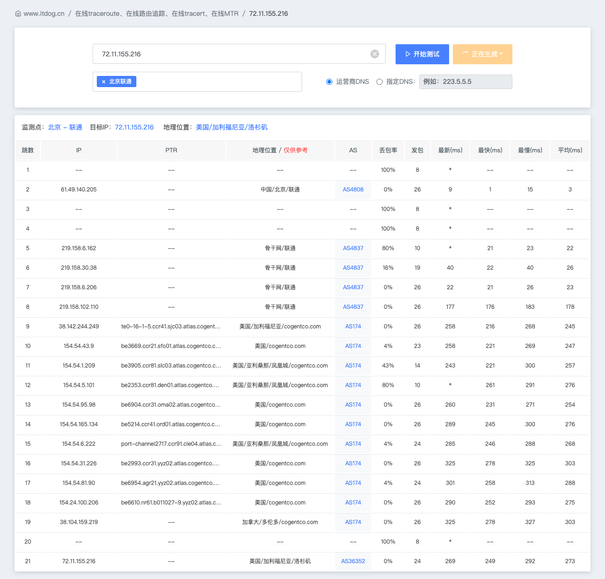Viewport: 605px width, 579px height.
Task: Open AS4837 link for 219.158.102.110
Action: (353, 307)
